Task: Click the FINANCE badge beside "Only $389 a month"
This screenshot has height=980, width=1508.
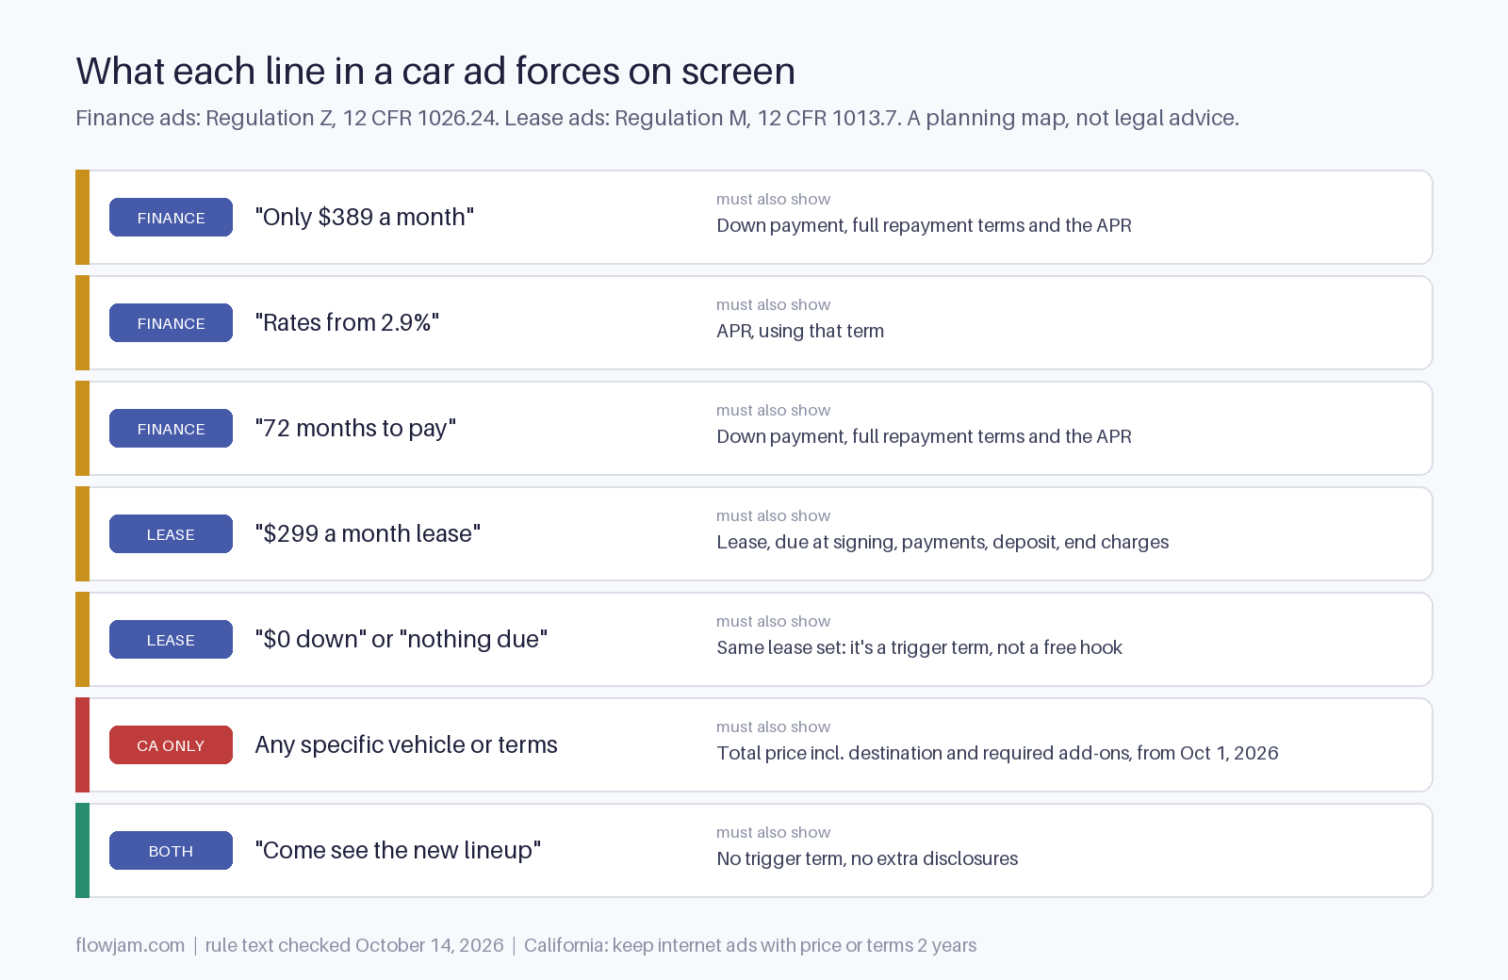Action: tap(171, 218)
